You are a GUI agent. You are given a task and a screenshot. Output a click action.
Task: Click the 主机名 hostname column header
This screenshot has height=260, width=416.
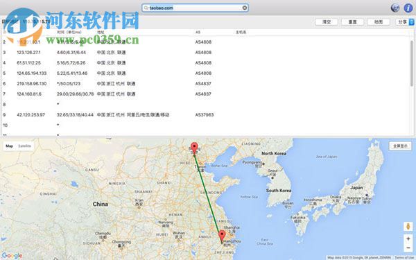[x=241, y=33]
